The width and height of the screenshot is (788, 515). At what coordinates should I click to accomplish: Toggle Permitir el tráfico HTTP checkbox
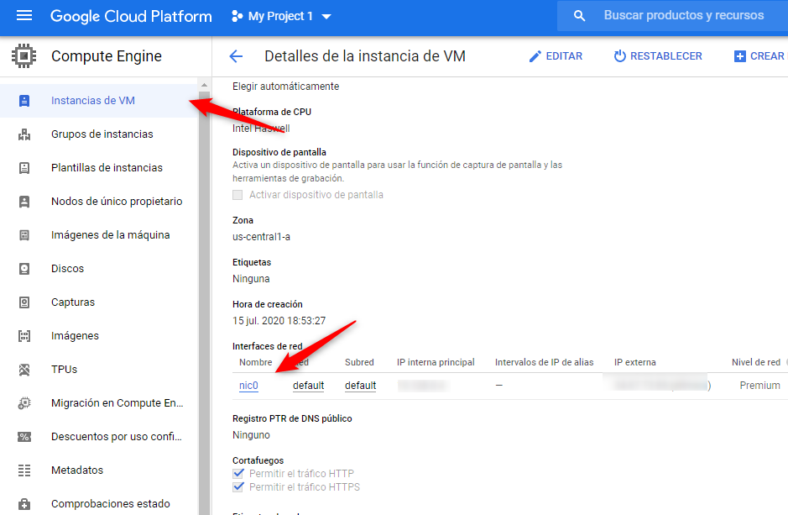pos(238,474)
